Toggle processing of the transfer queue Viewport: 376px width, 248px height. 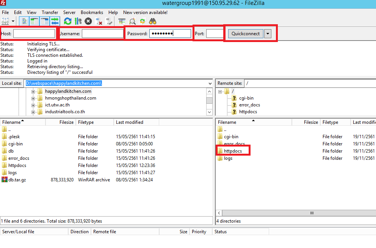click(78, 21)
